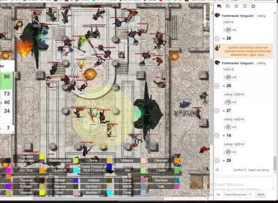The height and width of the screenshot is (203, 278).
Task: Select the 40 entry in the turn order
Action: pyautogui.click(x=6, y=102)
